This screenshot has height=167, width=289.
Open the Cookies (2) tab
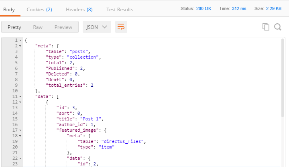coord(39,10)
